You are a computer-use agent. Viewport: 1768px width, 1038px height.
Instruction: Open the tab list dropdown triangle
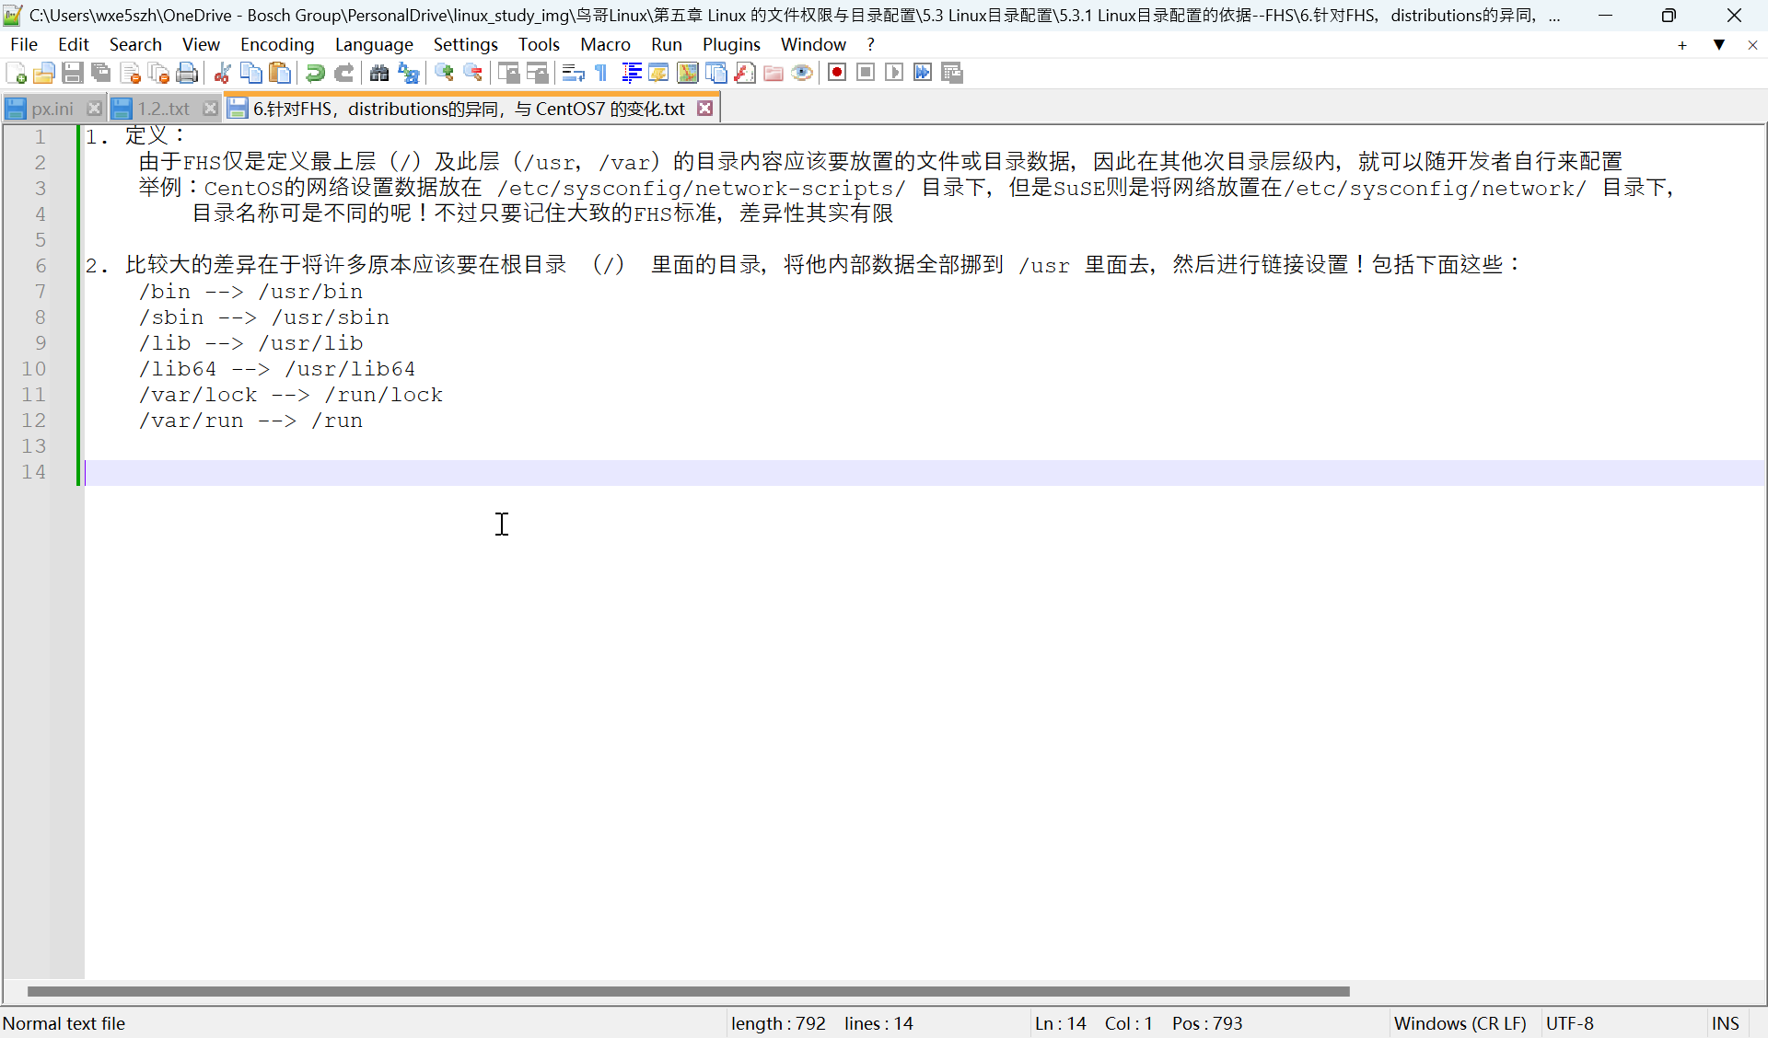coord(1718,44)
